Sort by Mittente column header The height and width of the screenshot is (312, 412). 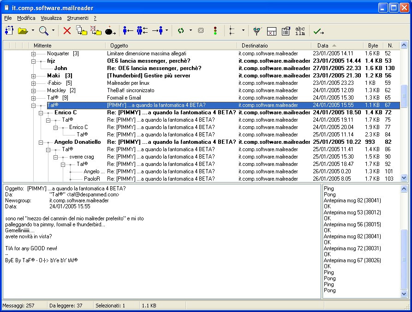click(x=67, y=46)
